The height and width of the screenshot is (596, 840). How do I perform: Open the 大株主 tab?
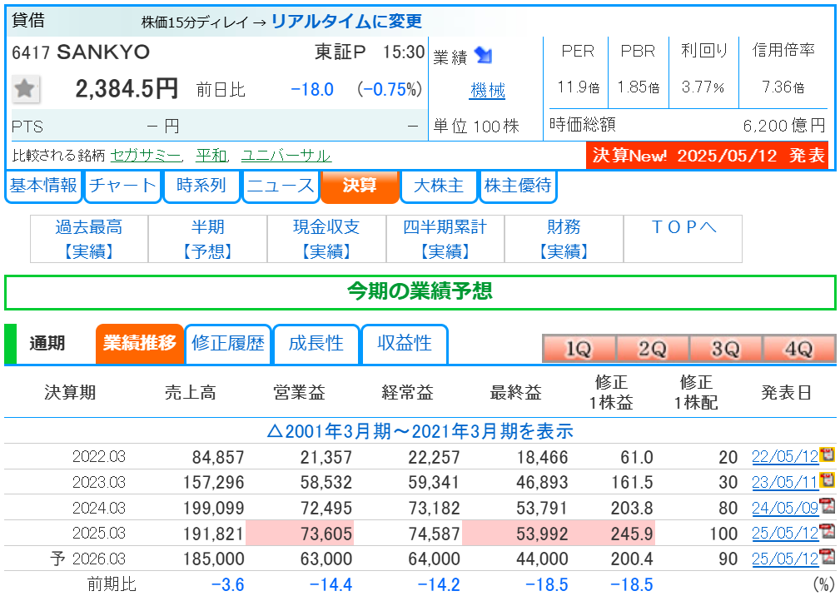click(439, 186)
